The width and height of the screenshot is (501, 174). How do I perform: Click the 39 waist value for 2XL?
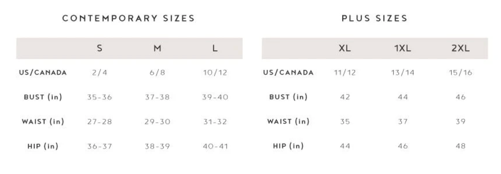click(460, 121)
